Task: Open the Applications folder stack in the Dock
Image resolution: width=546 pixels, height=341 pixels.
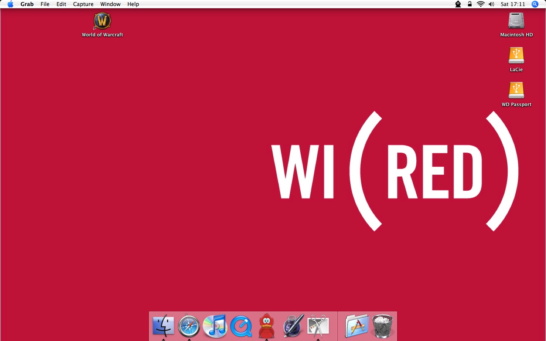Action: [357, 326]
